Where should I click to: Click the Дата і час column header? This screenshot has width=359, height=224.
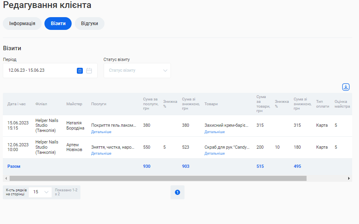click(x=16, y=104)
